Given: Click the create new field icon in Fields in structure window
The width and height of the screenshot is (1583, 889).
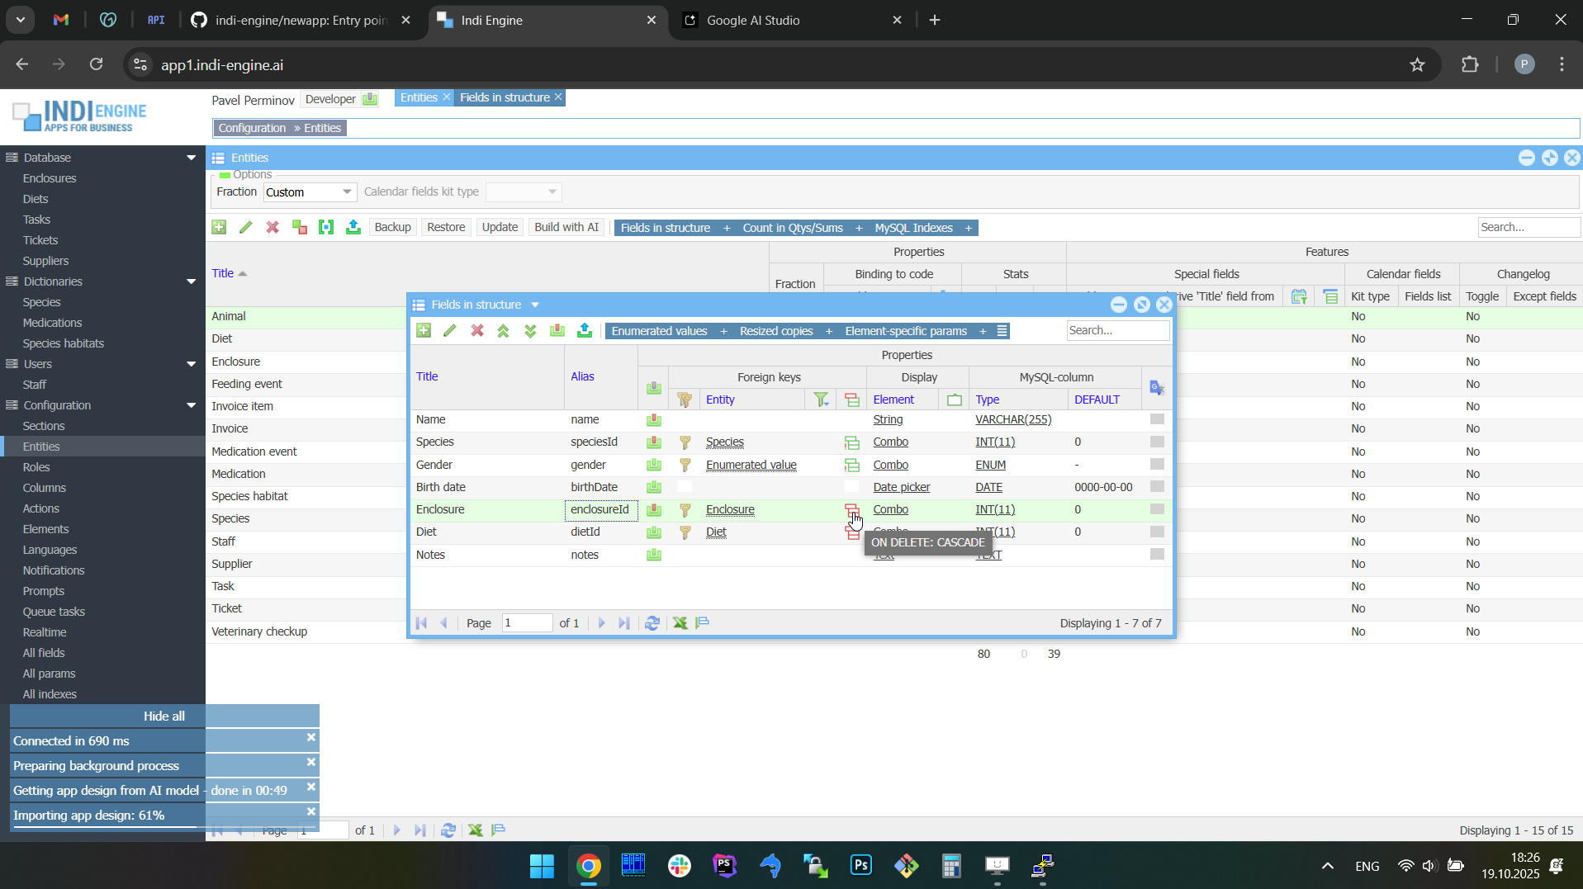Looking at the screenshot, I should [424, 331].
